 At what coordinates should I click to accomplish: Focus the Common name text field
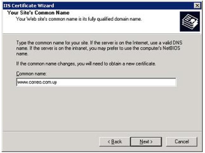point(96,82)
